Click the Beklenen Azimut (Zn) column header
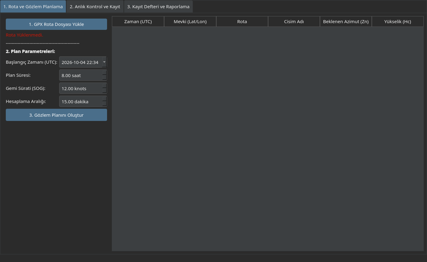 coord(346,22)
